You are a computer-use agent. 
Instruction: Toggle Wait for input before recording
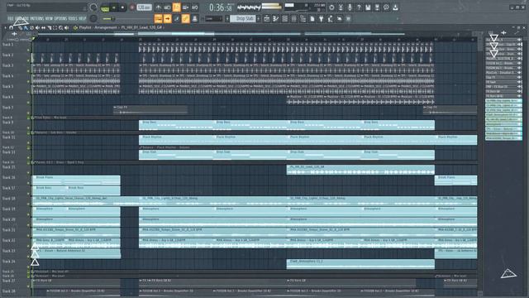(167, 7)
